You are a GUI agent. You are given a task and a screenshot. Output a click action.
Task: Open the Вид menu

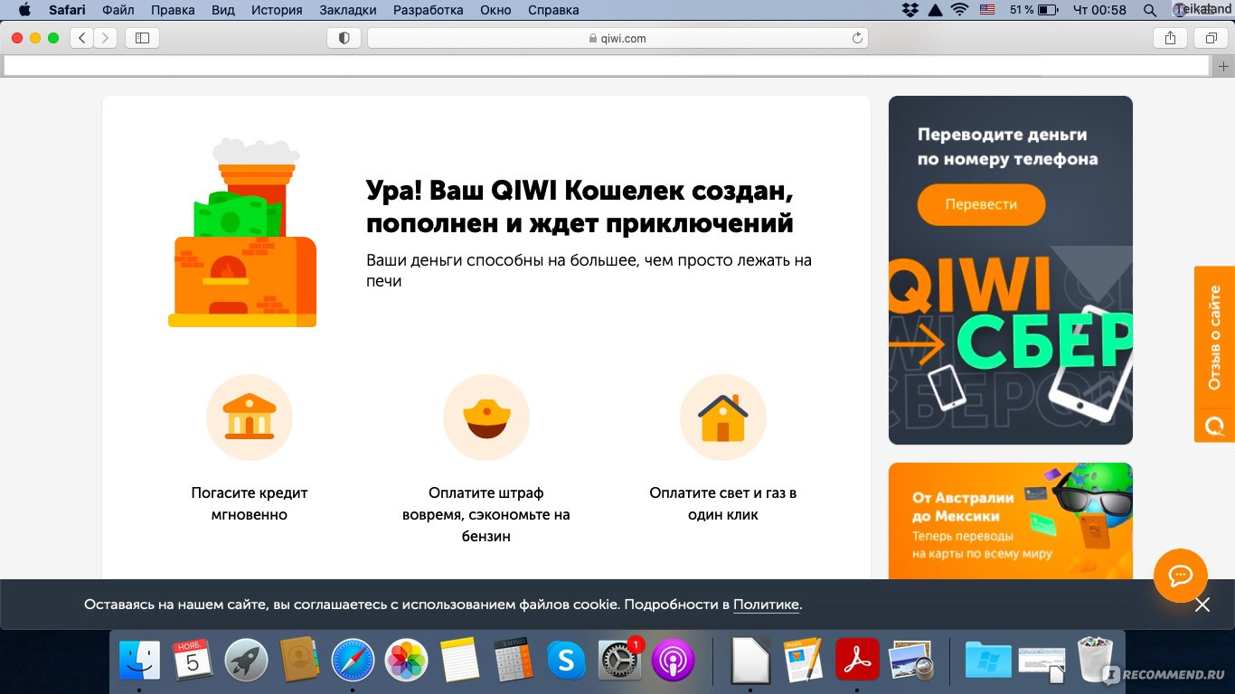(222, 10)
